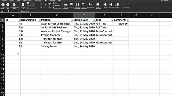Open the Connections dialog
The image size is (172, 96).
[x=32, y=3]
